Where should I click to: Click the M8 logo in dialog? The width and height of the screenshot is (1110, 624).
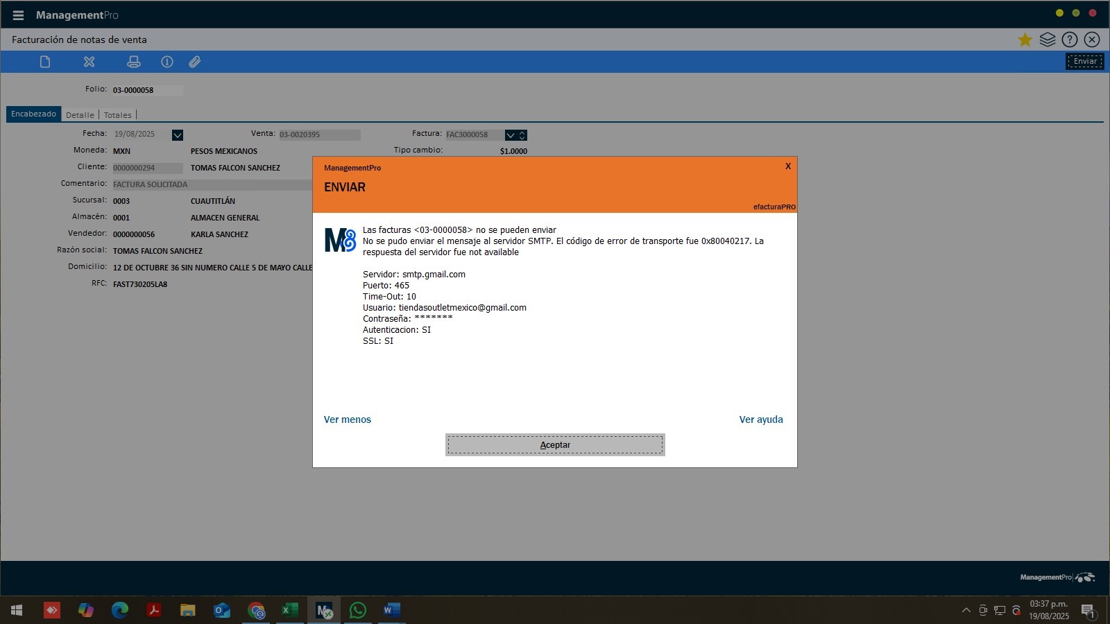[340, 240]
